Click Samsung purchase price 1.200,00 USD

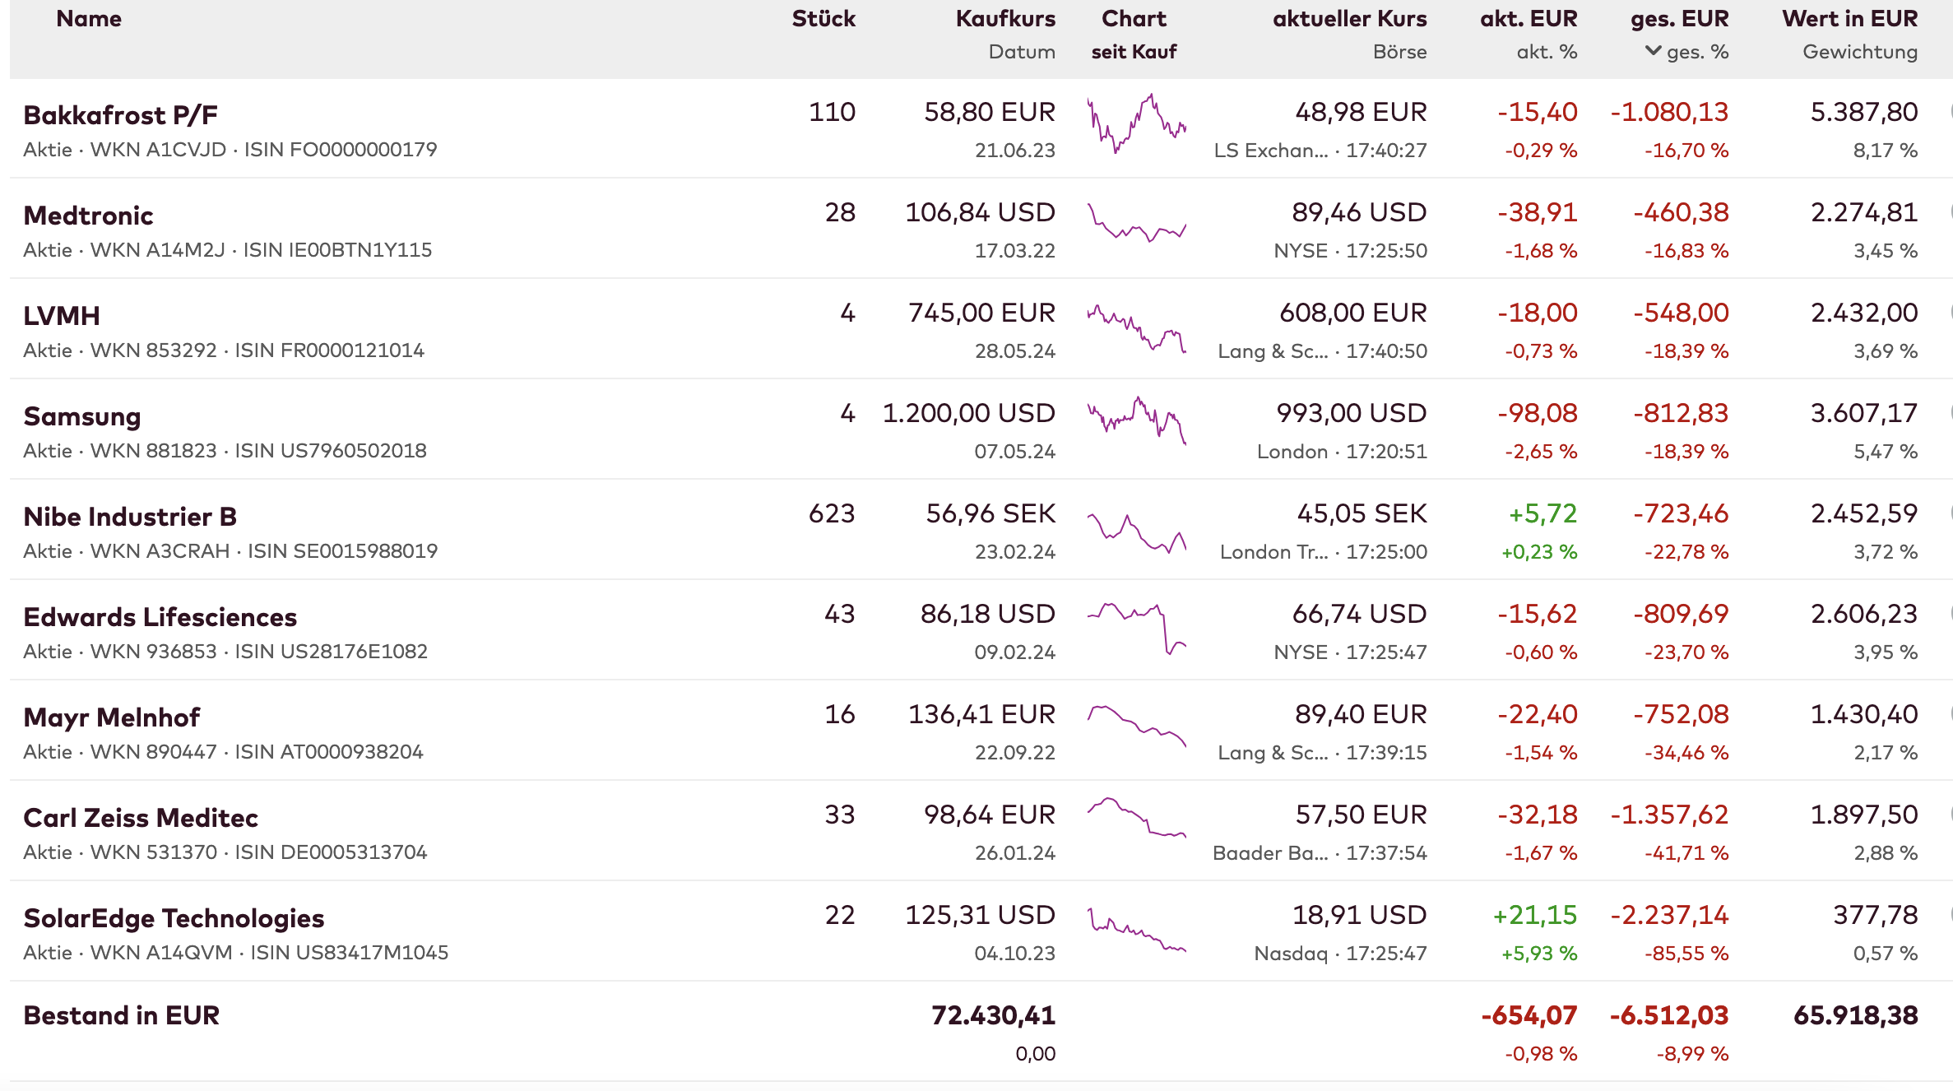968,413
